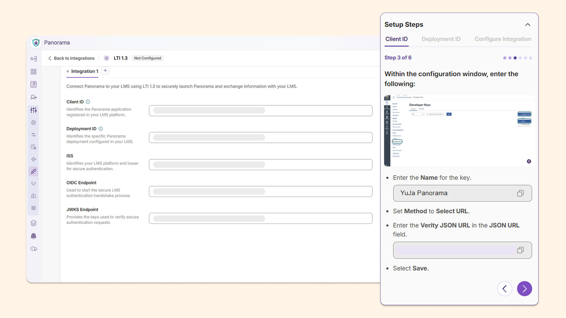Image resolution: width=566 pixels, height=318 pixels.
Task: Click the ISS input field
Action: (x=261, y=165)
